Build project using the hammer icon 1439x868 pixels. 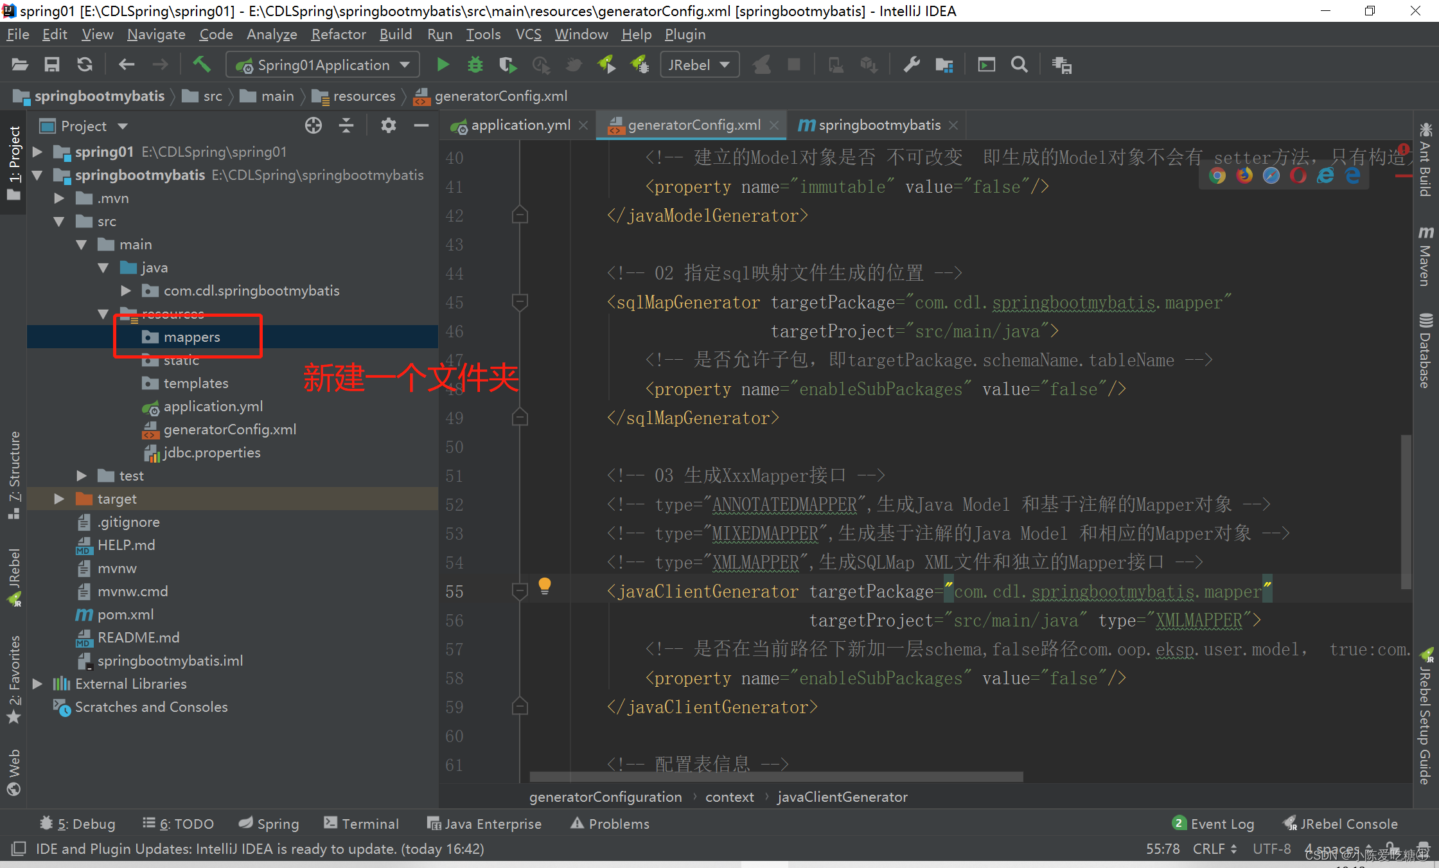tap(202, 64)
